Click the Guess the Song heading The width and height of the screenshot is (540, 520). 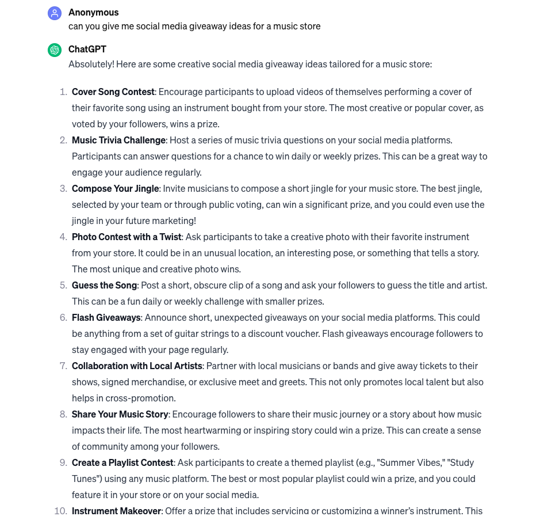[104, 285]
